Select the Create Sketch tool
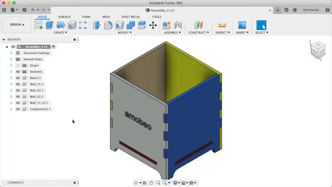Screen dimensions: 332x187 click(x=38, y=25)
